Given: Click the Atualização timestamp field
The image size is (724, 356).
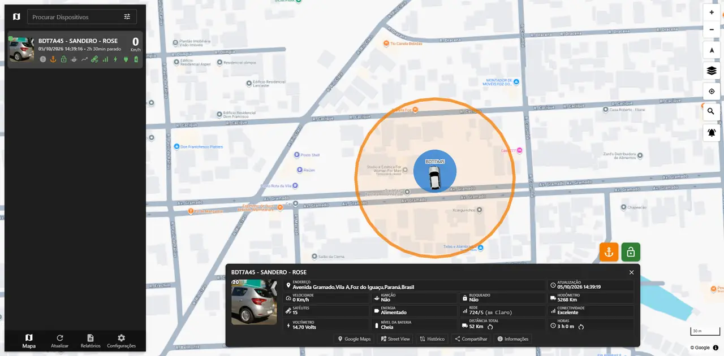Looking at the screenshot, I should (591, 285).
